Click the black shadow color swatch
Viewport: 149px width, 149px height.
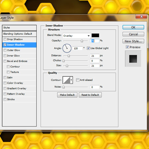tap(95, 35)
